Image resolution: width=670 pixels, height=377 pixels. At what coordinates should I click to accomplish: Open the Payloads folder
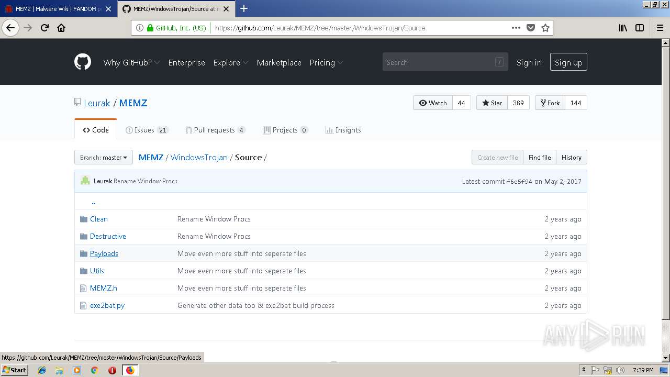click(104, 253)
